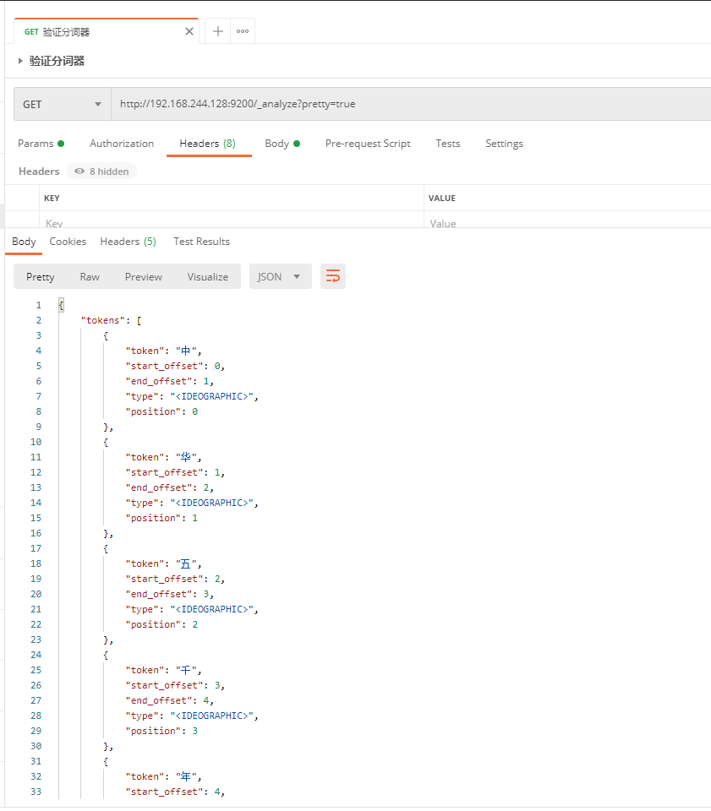The width and height of the screenshot is (711, 811).
Task: Click "position": 3 on line 29
Action: [161, 731]
